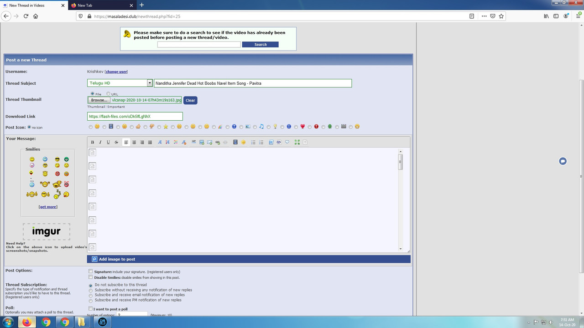Viewport: 584px width, 328px height.
Task: Open the Firefox hamburger menu
Action: (x=578, y=16)
